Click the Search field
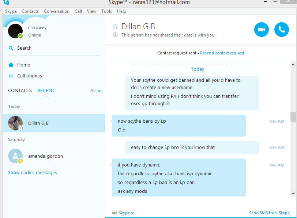The width and height of the screenshot is (297, 218). coord(54,48)
